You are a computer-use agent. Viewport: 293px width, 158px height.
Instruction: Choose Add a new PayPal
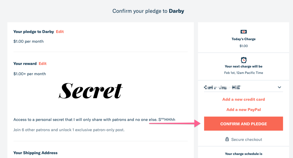(x=243, y=110)
